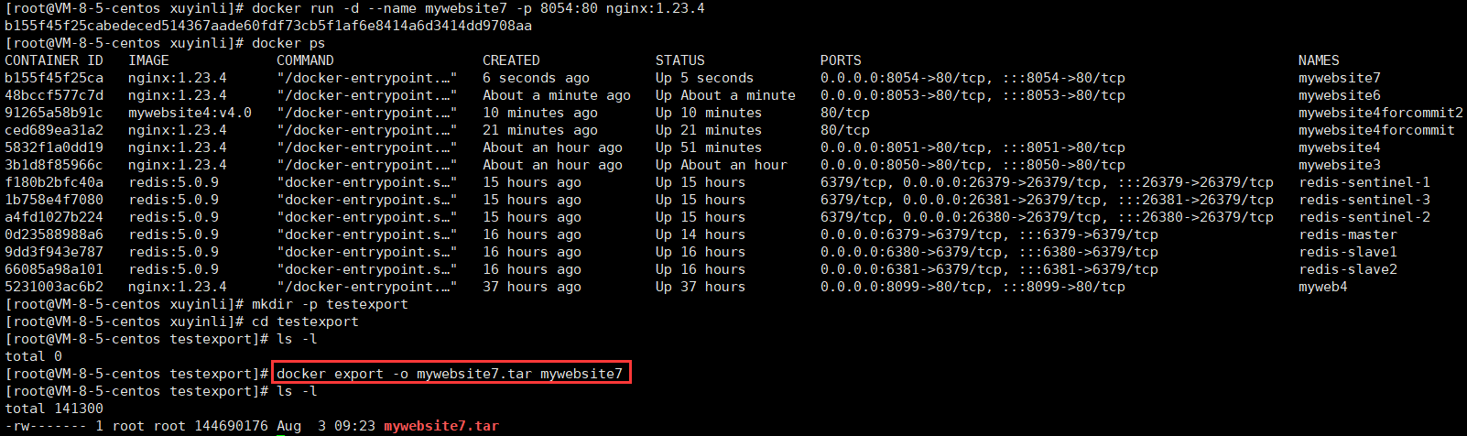Click the cd testexport command
This screenshot has width=1467, height=436.
[305, 322]
